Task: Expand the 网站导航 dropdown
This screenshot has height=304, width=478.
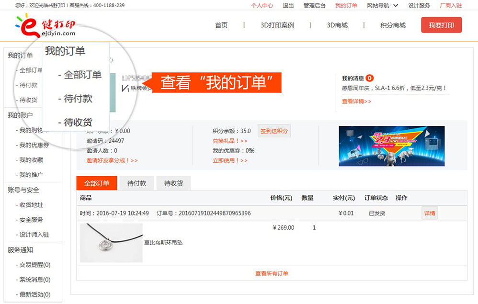Action: coord(382,5)
